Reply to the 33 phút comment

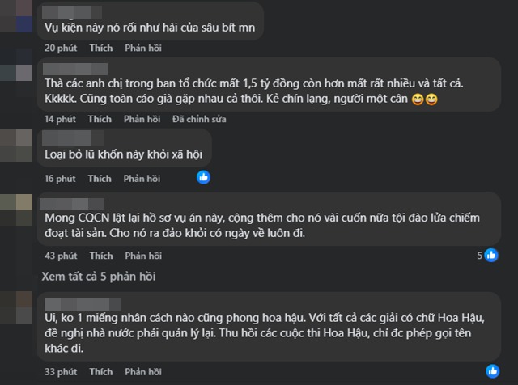tap(142, 372)
